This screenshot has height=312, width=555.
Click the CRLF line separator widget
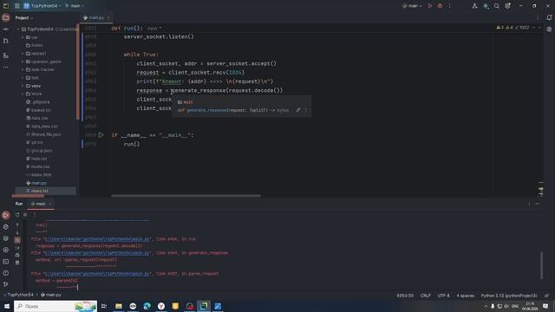click(x=426, y=296)
